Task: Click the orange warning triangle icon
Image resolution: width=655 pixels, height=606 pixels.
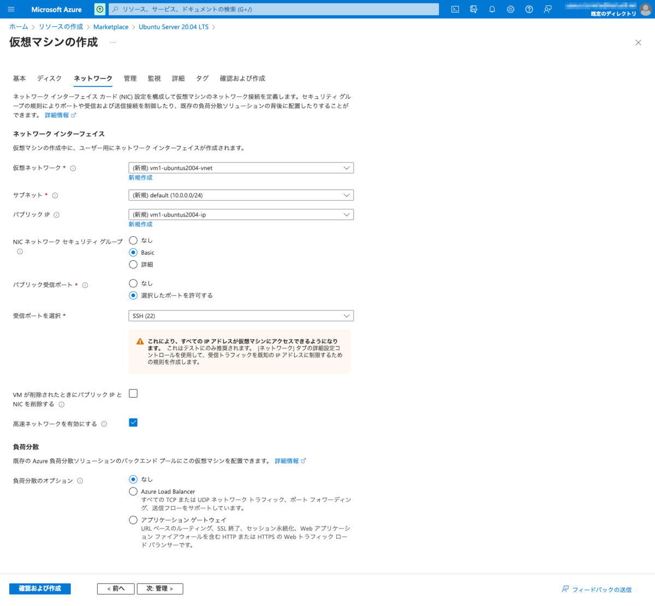Action: coord(140,341)
